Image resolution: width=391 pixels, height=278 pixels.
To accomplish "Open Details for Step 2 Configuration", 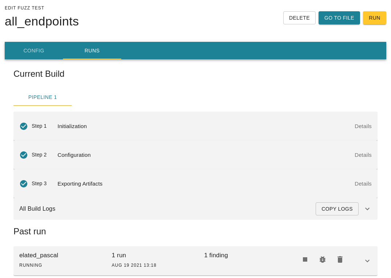I will click(x=363, y=155).
